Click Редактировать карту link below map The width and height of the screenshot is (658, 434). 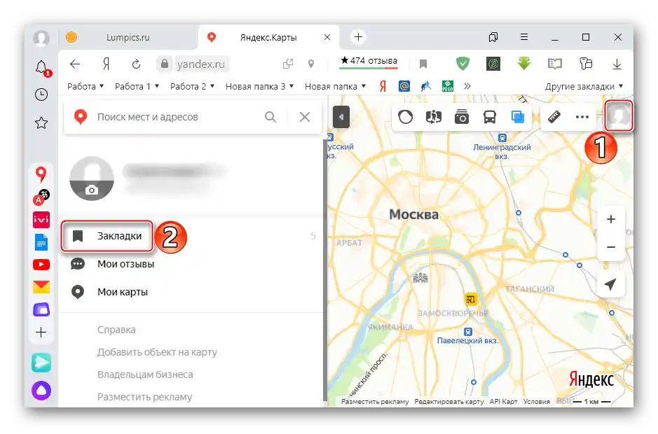449,402
